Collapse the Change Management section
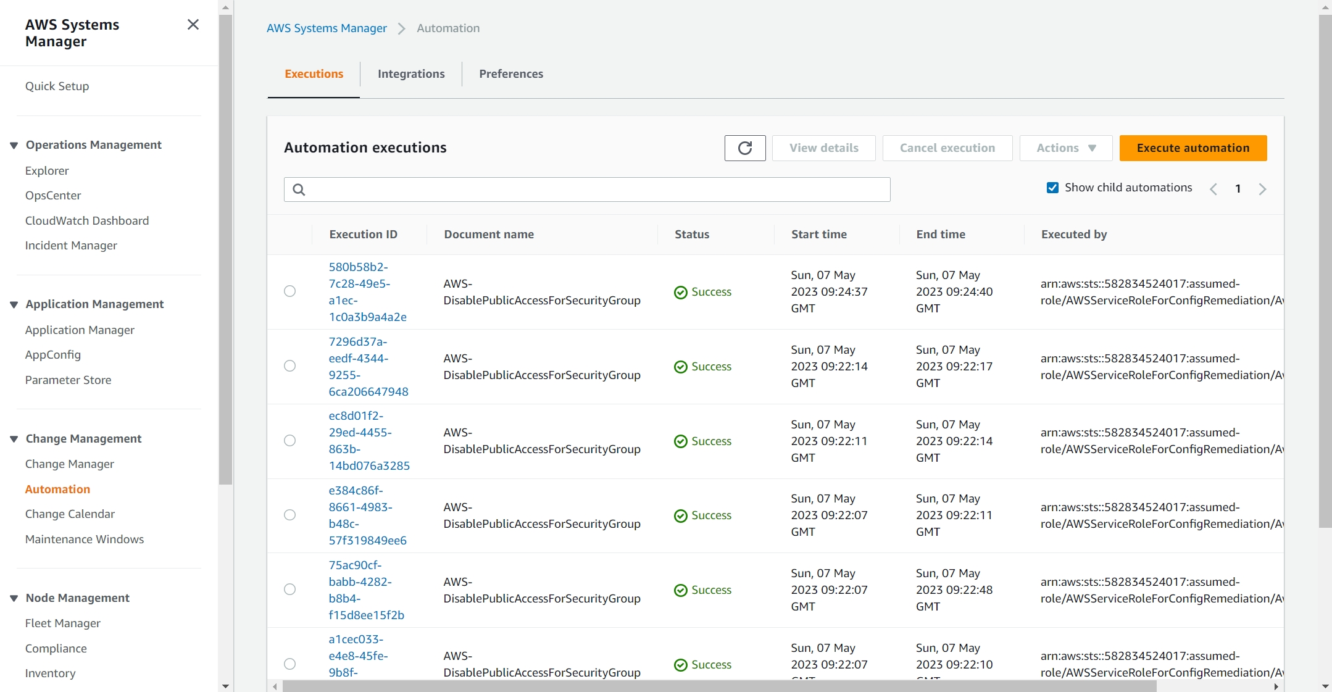The image size is (1332, 692). 14,439
